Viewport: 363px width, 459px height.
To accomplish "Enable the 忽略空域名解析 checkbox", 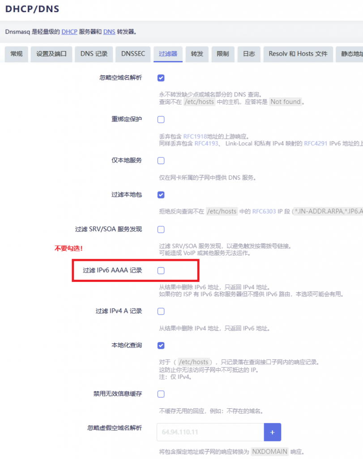I will [161, 78].
